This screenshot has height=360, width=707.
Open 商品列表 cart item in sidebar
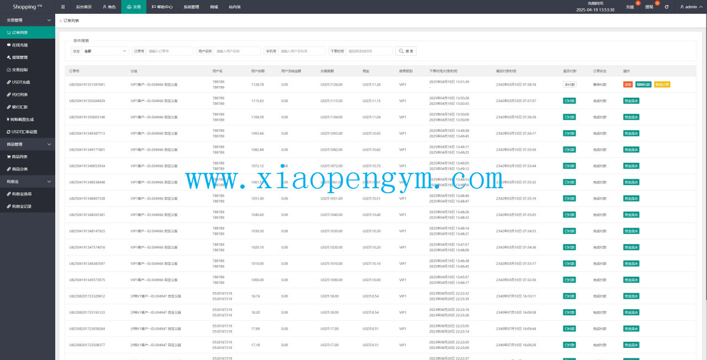28,157
